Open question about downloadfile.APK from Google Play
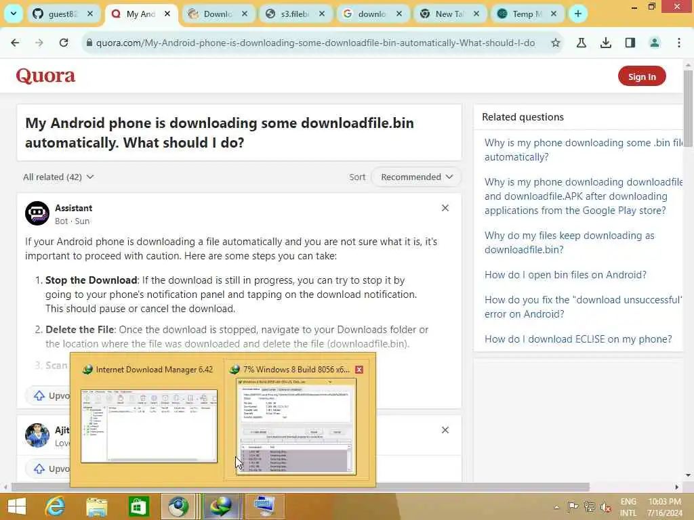The image size is (694, 520). 584,196
